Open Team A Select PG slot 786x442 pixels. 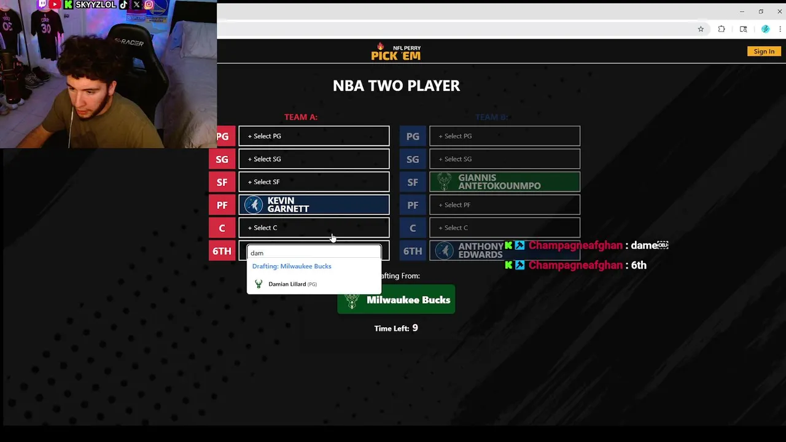coord(314,136)
